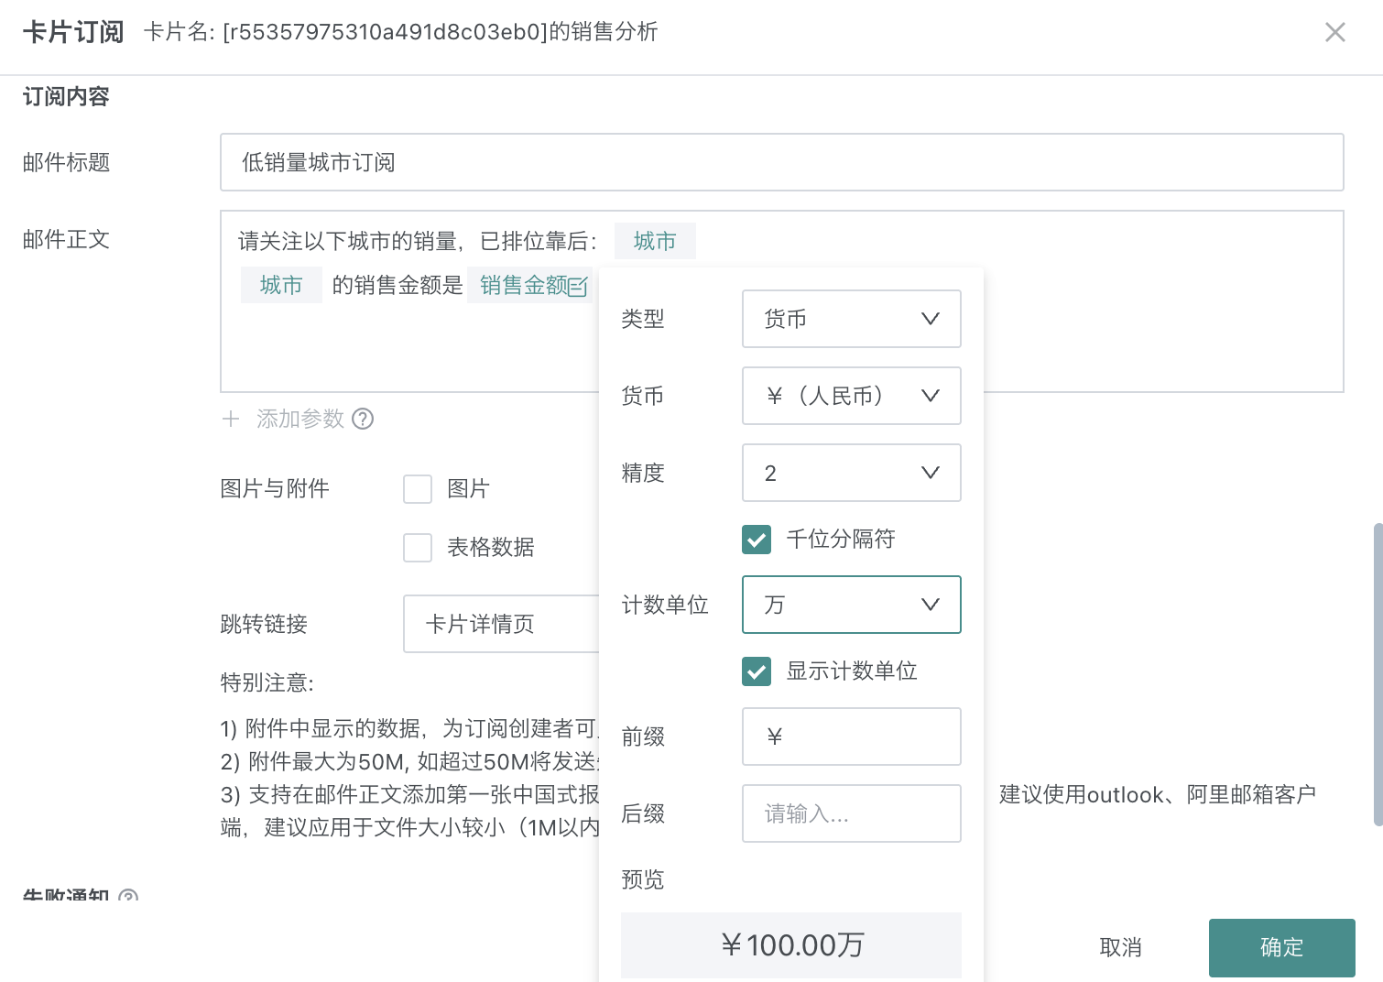Image resolution: width=1383 pixels, height=982 pixels.
Task: Click the 邮件标题 input field
Action: point(781,162)
